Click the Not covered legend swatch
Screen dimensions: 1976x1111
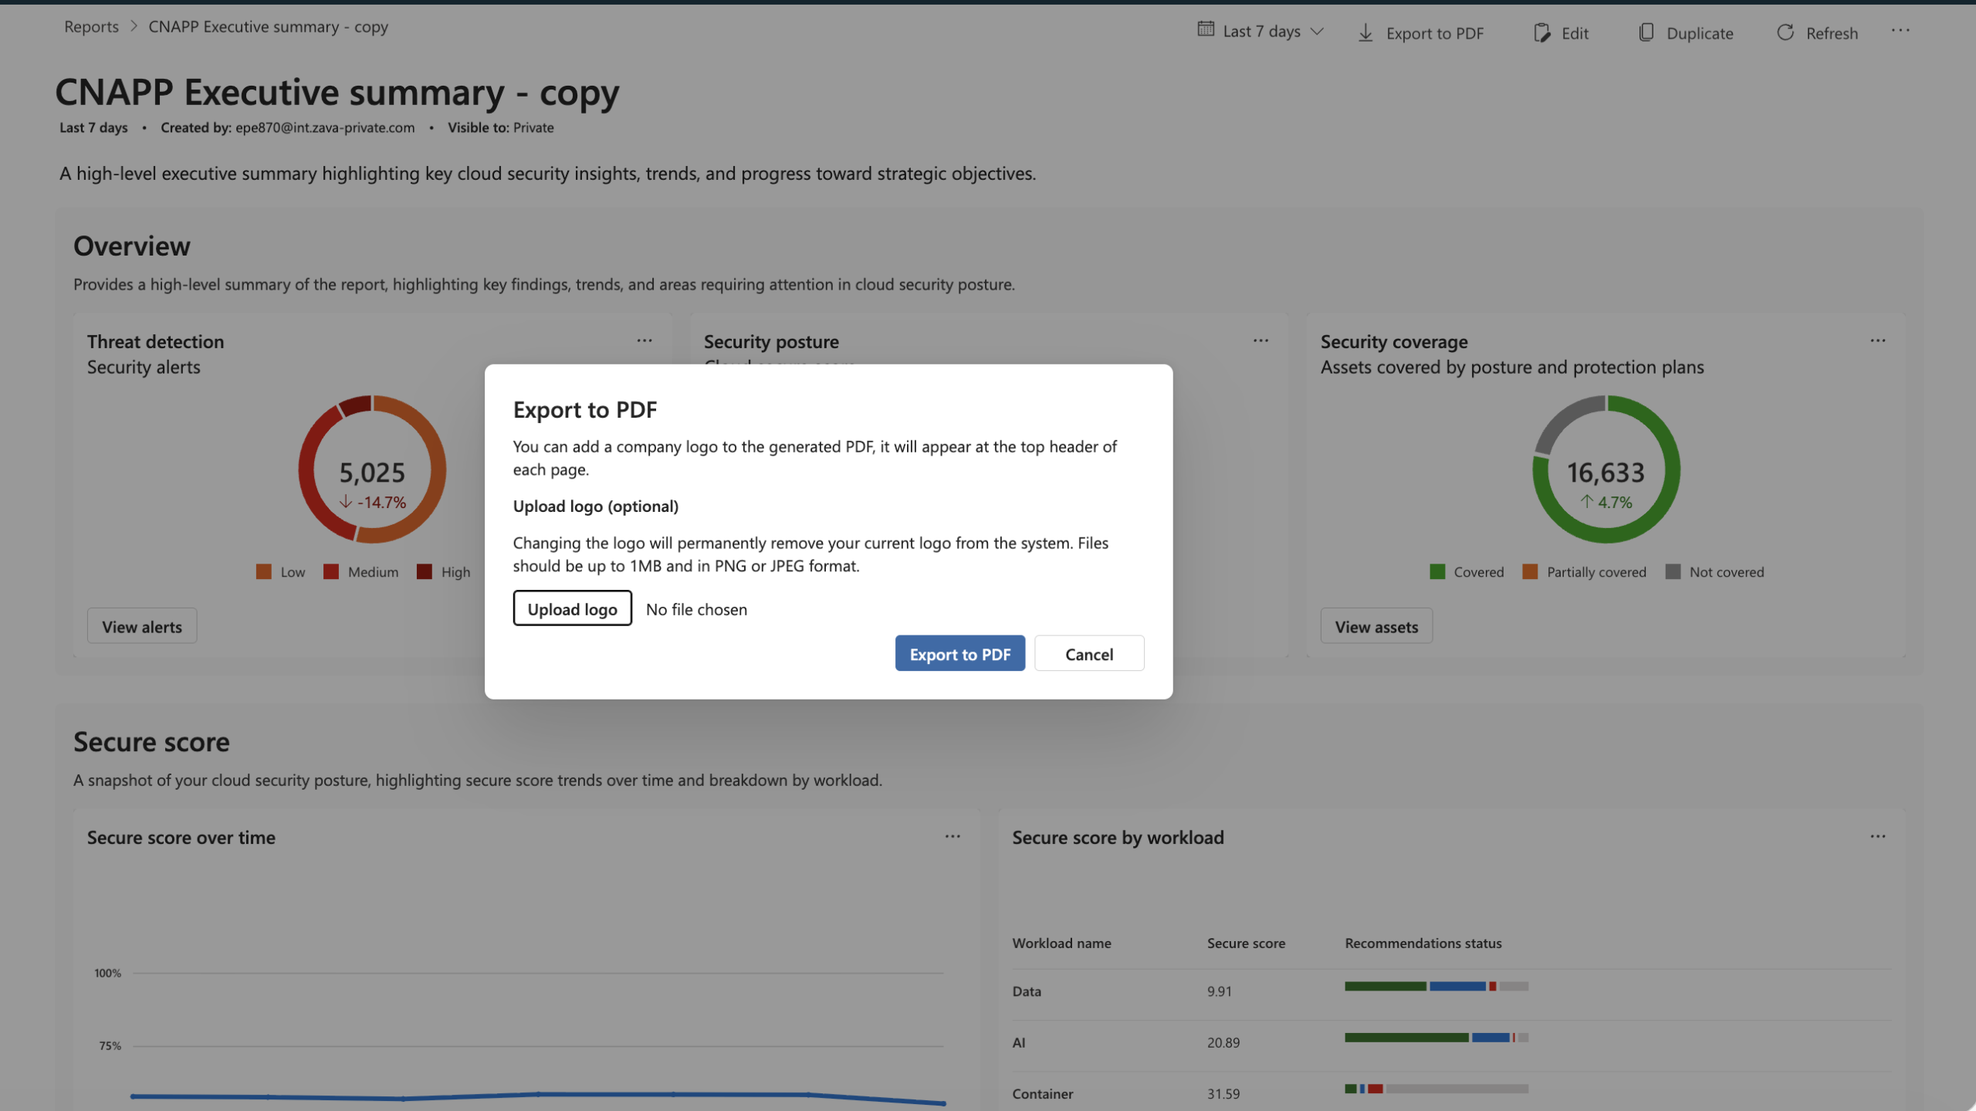[1673, 571]
